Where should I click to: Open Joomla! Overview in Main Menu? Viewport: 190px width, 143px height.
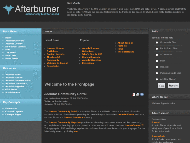click(x=15, y=41)
